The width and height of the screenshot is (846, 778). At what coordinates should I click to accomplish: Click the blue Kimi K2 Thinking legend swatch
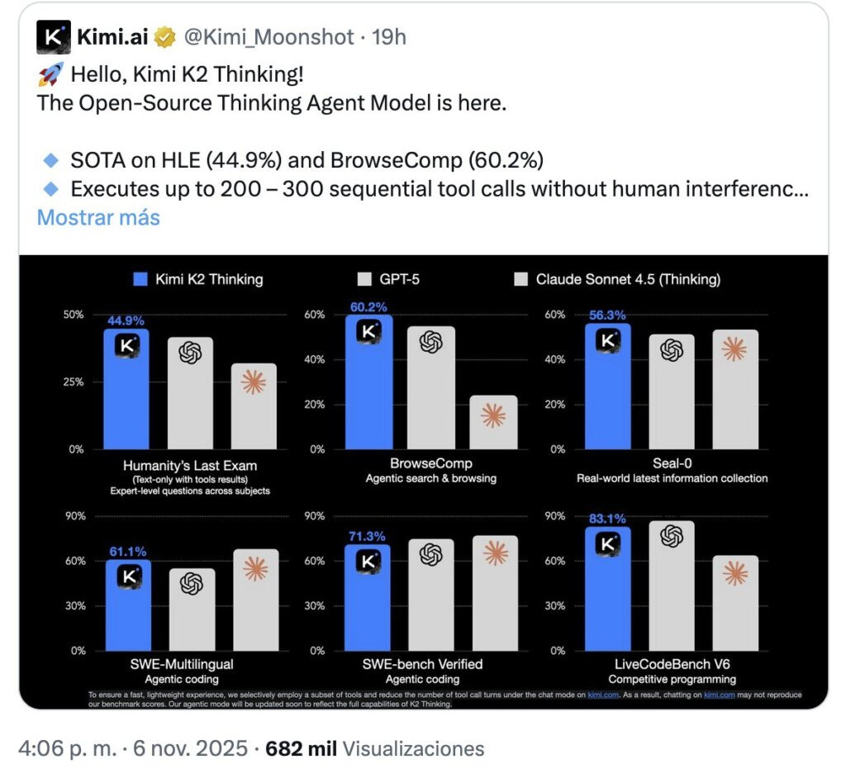(140, 279)
